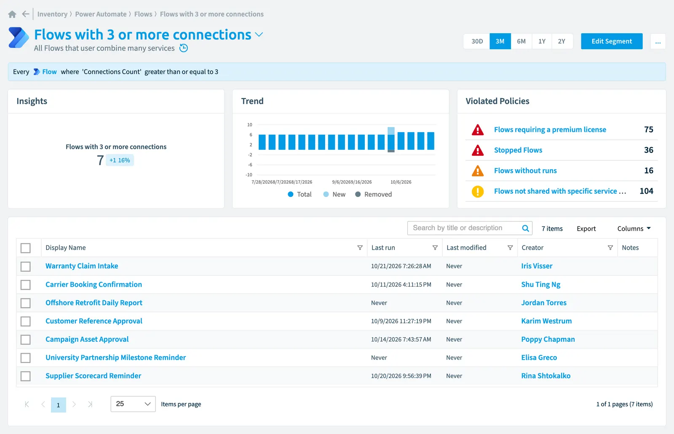Click red warning icon for Stopped Flows
674x434 pixels.
point(478,150)
